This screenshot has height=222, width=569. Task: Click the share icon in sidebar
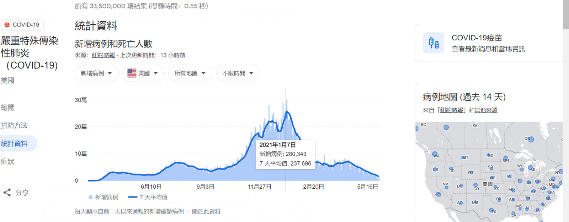[7, 193]
